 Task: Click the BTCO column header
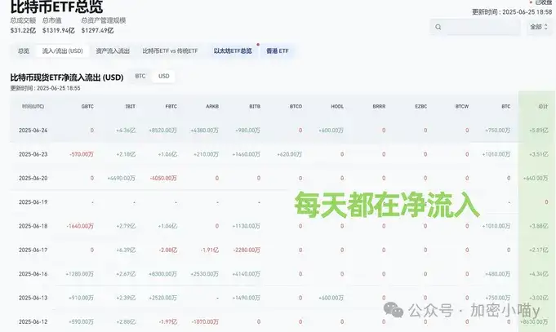(296, 106)
